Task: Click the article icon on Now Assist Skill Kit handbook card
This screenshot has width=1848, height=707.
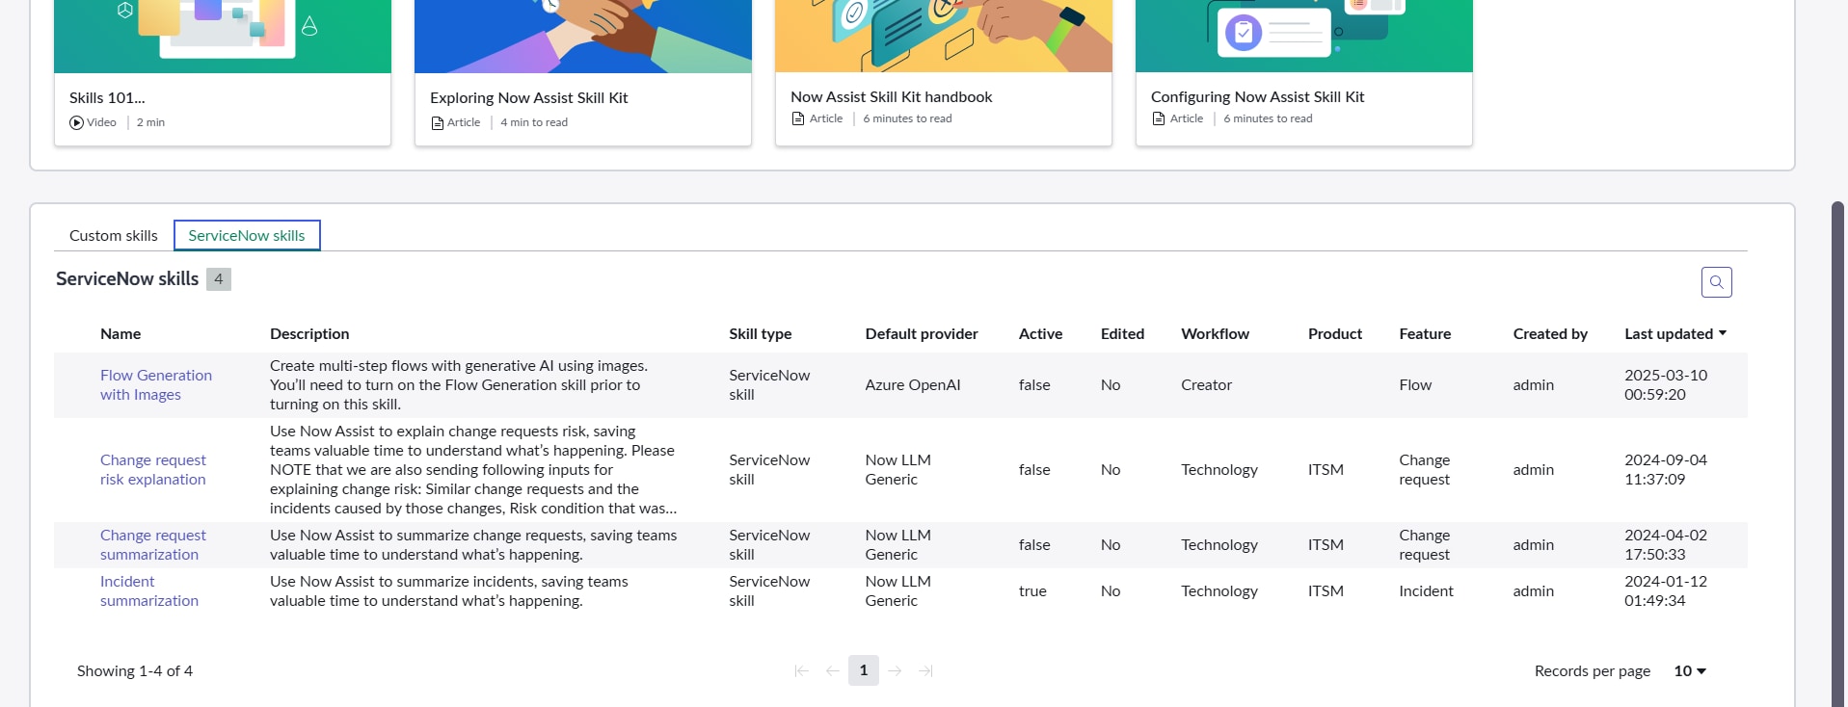Action: (798, 118)
